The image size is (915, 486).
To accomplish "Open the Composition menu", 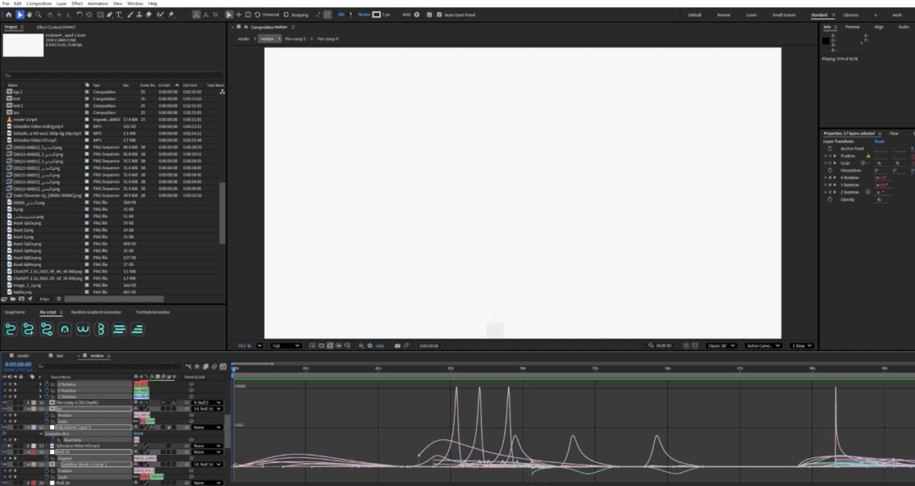I will [x=38, y=4].
